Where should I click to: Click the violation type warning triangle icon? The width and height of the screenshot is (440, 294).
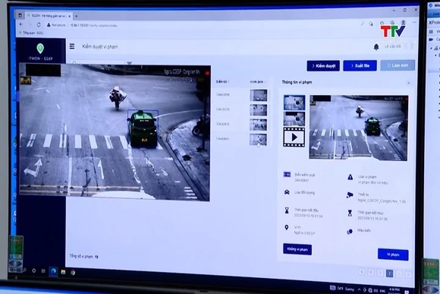click(x=350, y=177)
